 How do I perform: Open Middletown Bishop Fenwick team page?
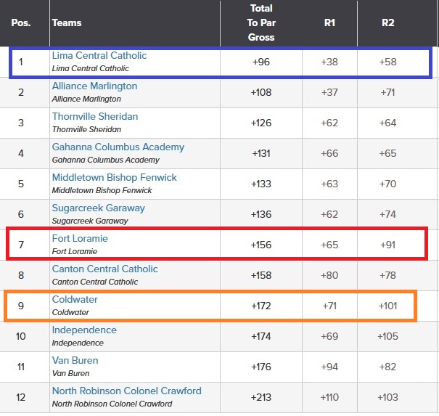point(115,178)
